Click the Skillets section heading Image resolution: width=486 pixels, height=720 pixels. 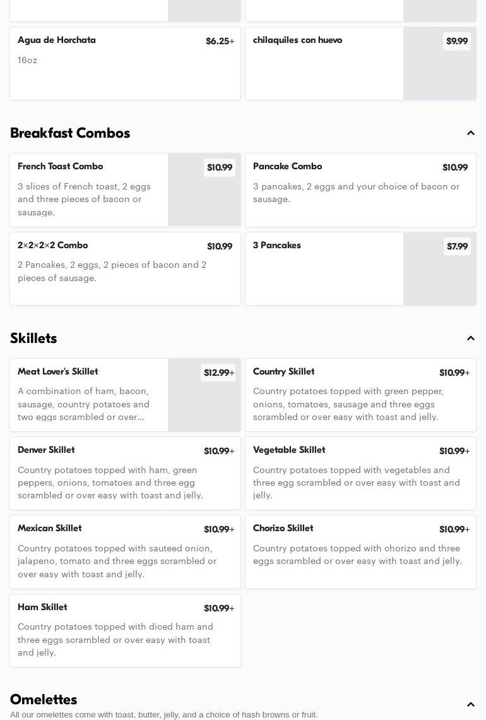[33, 339]
